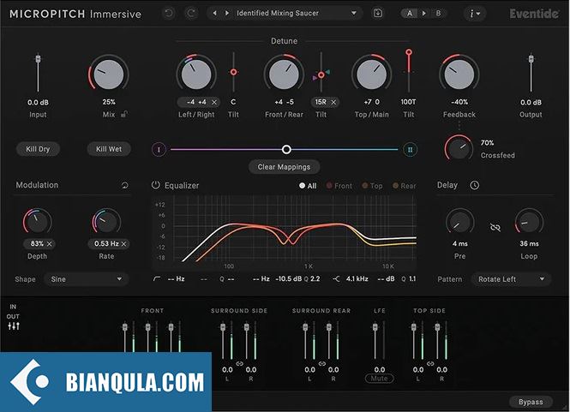This screenshot has height=412, width=570.
Task: Click the Input level fader
Action: [38, 59]
